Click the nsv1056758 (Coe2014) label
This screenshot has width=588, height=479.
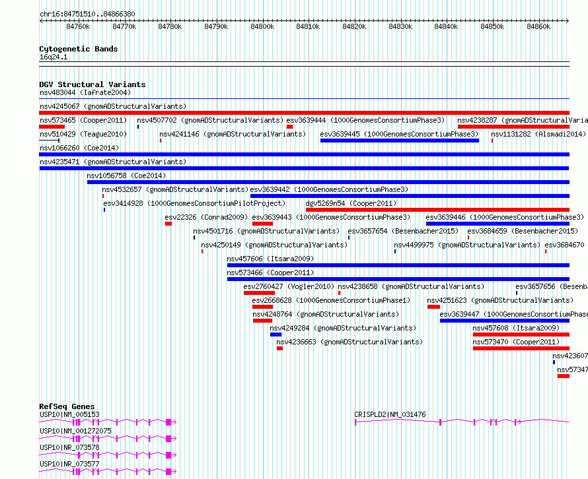126,176
